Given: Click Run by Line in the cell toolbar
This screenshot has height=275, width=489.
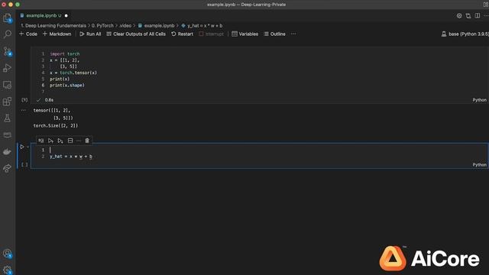Looking at the screenshot, I should [40, 141].
